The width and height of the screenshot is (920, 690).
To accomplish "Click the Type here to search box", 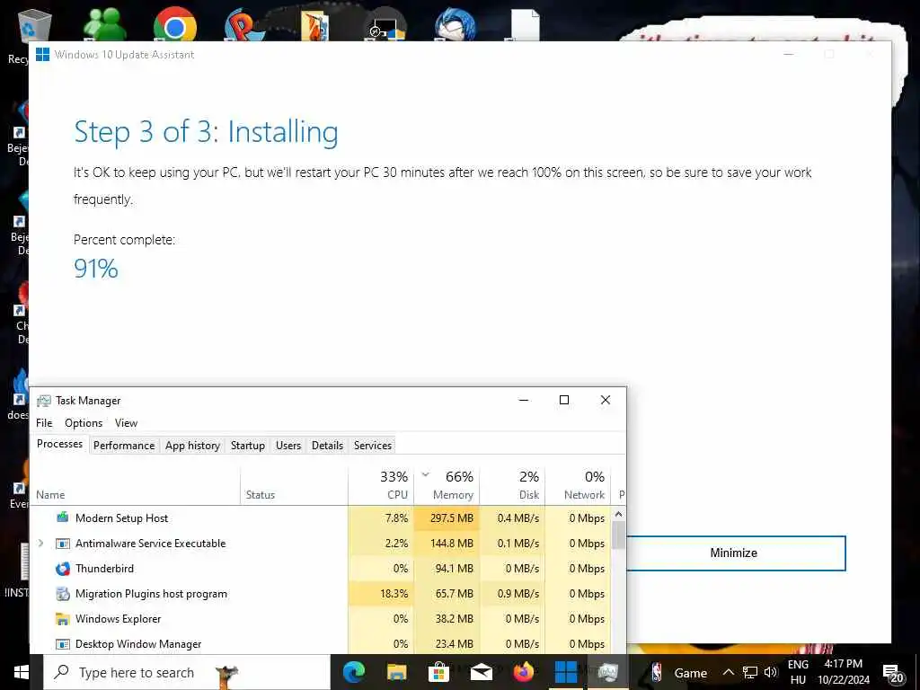I will pyautogui.click(x=187, y=672).
